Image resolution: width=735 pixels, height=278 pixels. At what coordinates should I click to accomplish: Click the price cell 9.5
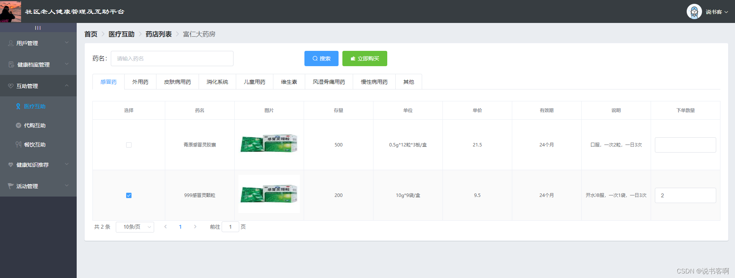[477, 195]
